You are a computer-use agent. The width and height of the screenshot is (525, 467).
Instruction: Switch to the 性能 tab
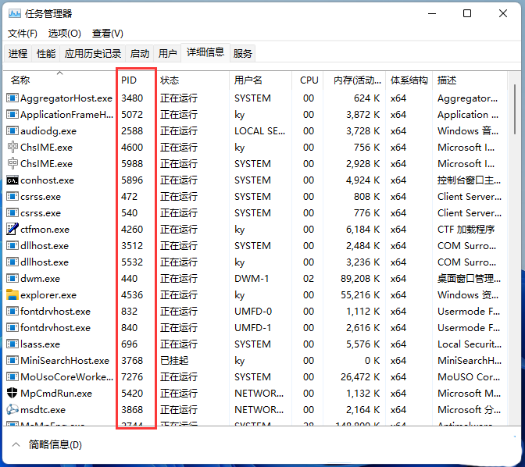(x=46, y=54)
